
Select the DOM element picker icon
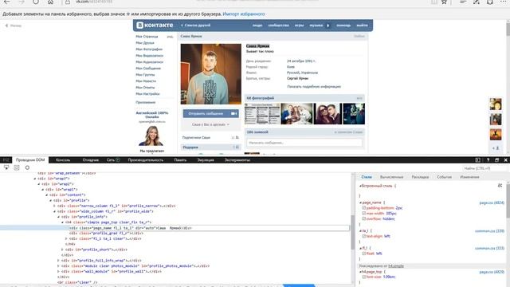(x=6, y=167)
